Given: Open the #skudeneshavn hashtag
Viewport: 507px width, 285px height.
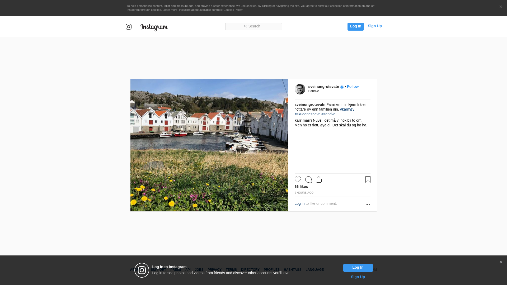Looking at the screenshot, I should pyautogui.click(x=307, y=114).
